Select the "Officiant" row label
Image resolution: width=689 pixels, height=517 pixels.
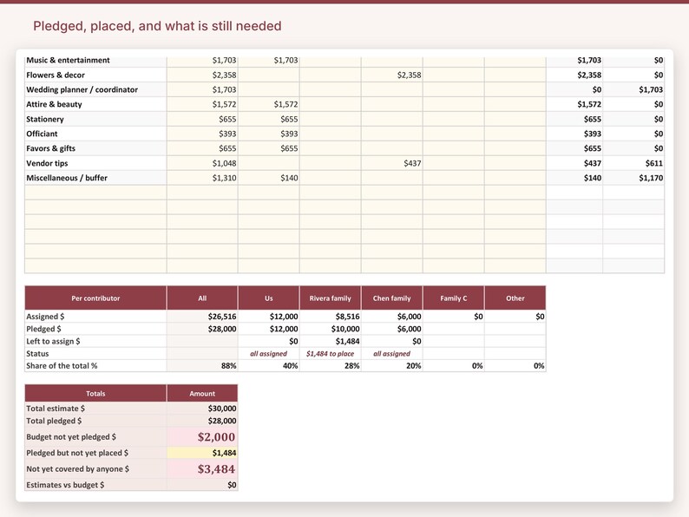tap(42, 134)
